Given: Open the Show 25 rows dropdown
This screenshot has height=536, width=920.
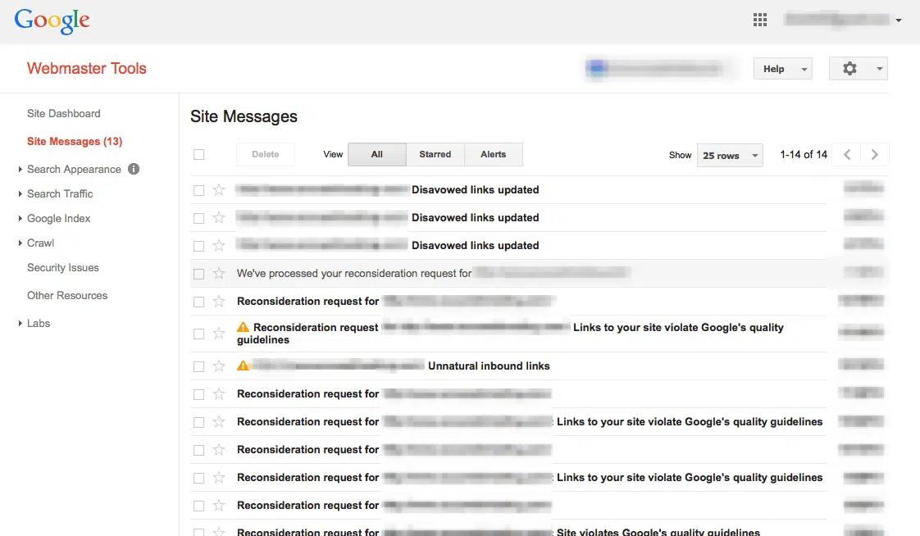Looking at the screenshot, I should 730,156.
